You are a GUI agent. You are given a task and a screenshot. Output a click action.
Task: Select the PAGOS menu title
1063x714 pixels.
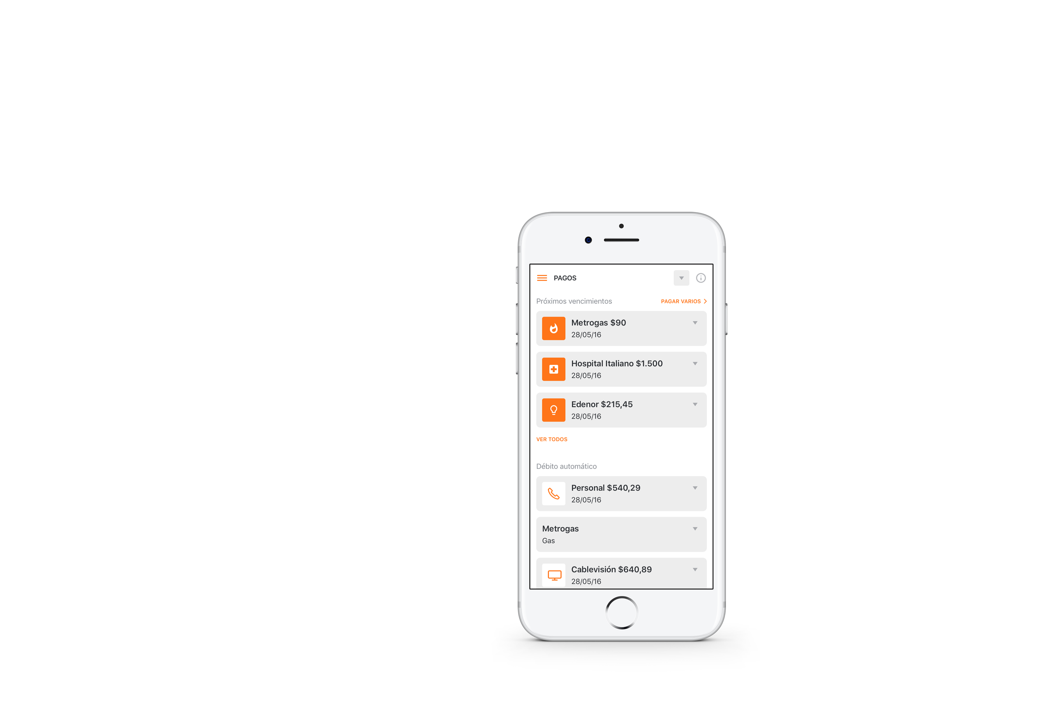coord(565,277)
